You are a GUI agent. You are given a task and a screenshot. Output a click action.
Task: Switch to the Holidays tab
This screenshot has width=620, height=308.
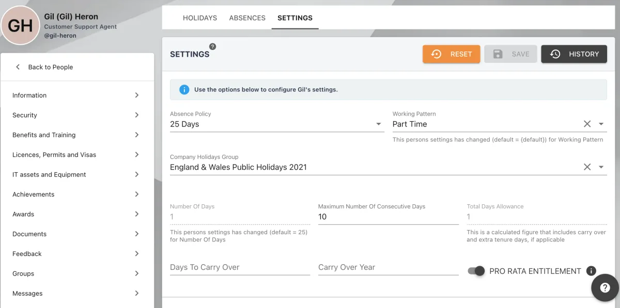[200, 18]
